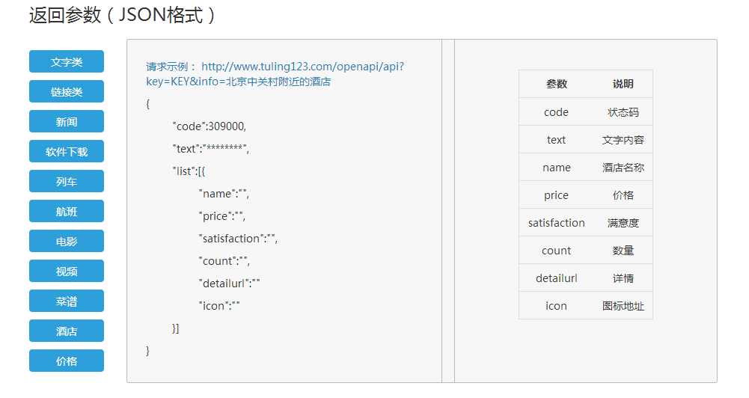Select the detailurl row in parameter table
Viewport: 749px width, 398px height.
tap(586, 278)
